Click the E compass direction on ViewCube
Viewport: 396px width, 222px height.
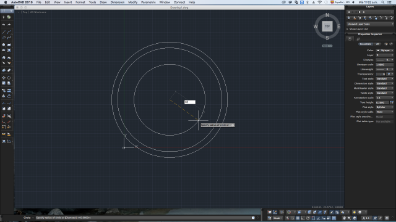tap(339, 26)
